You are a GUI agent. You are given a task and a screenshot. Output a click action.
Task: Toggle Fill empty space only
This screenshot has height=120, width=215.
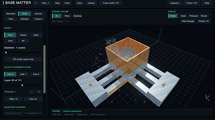coord(23,59)
